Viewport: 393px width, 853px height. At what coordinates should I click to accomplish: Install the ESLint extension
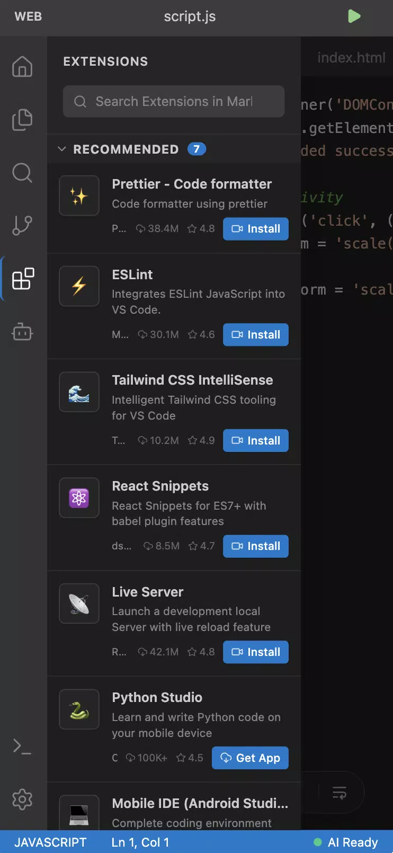(x=256, y=335)
